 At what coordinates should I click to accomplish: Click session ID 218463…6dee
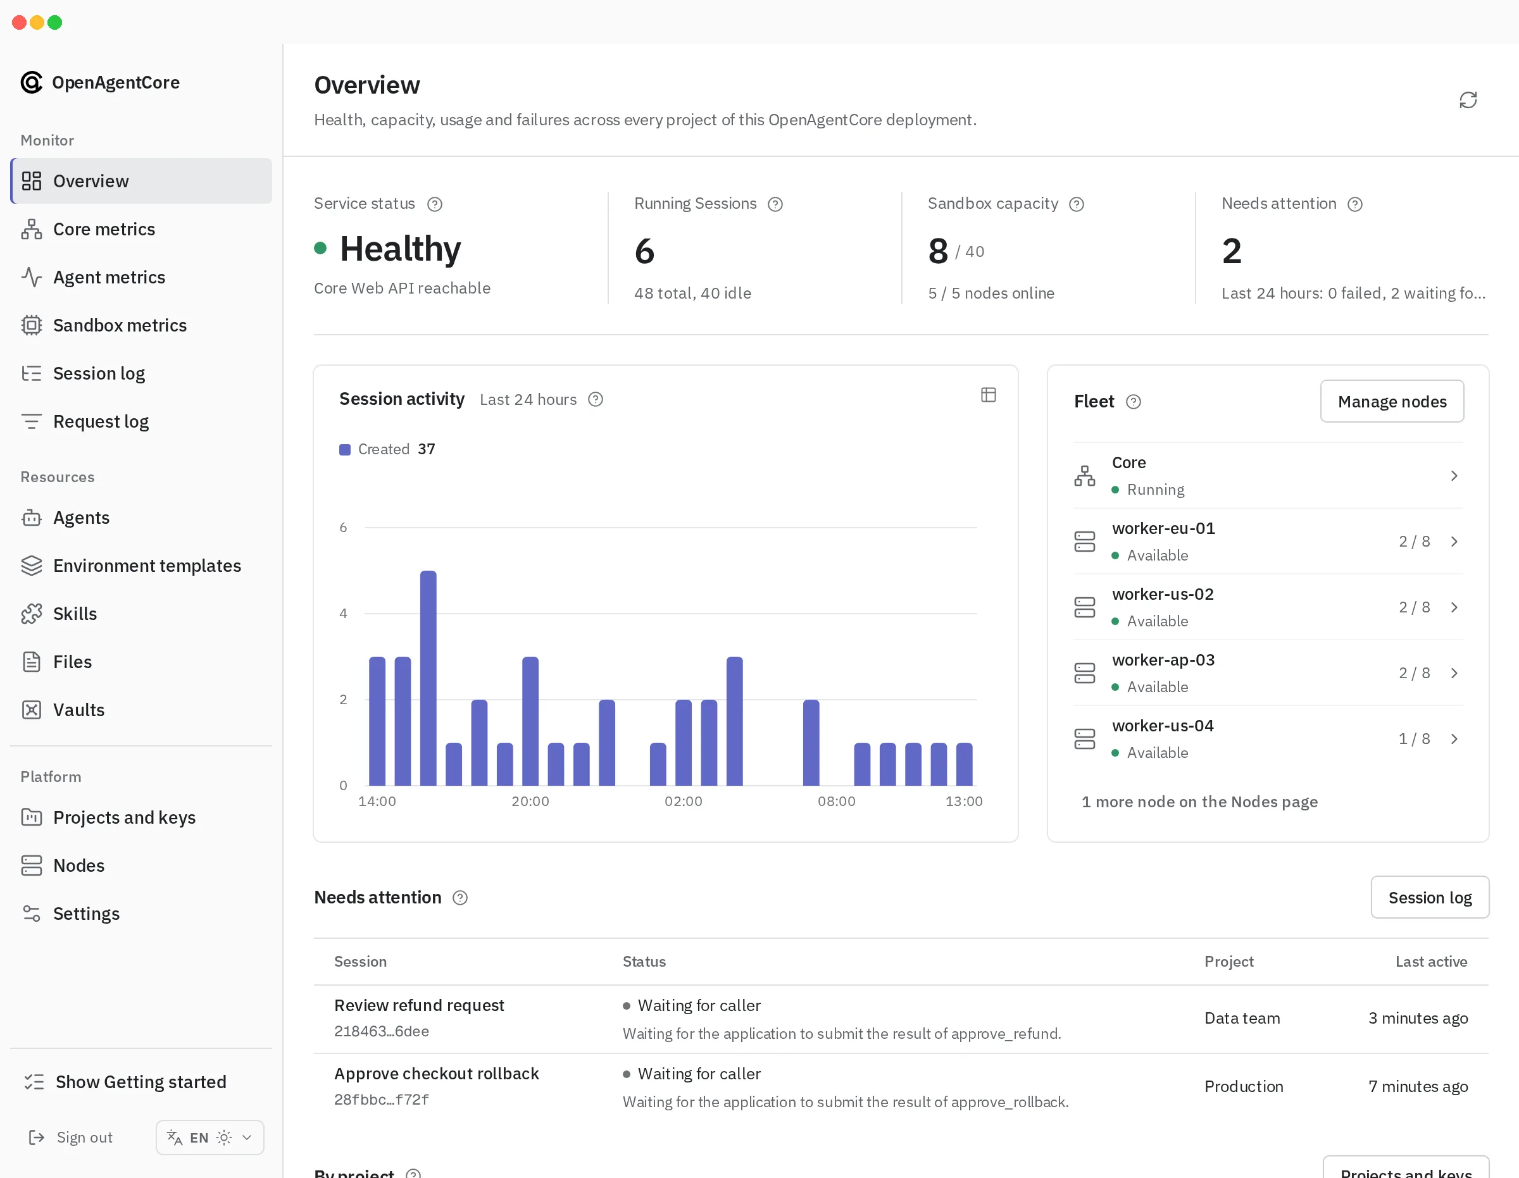click(x=381, y=1031)
